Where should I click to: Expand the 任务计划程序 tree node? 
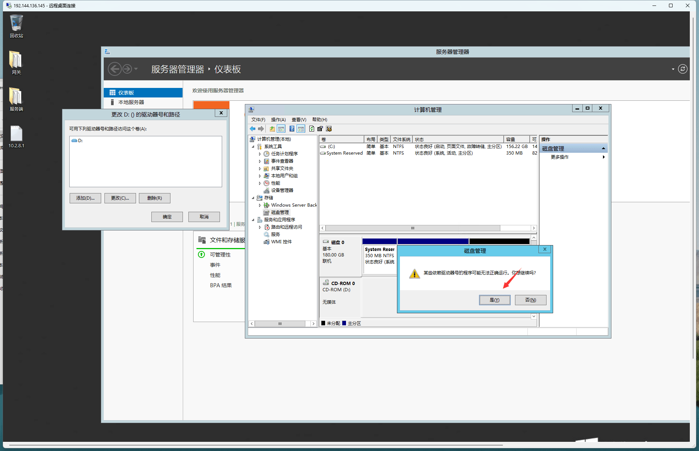[260, 154]
